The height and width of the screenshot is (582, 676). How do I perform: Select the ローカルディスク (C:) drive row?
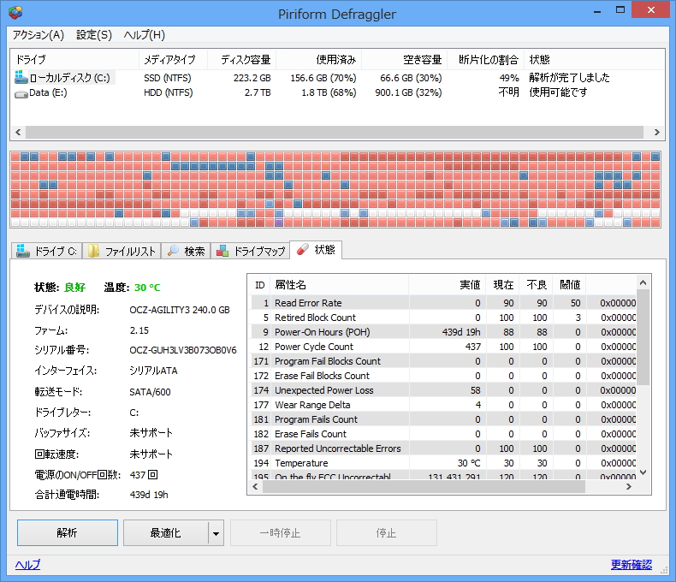337,78
